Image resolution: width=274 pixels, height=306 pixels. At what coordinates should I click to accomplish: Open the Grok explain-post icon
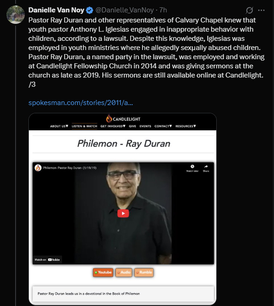(x=249, y=10)
